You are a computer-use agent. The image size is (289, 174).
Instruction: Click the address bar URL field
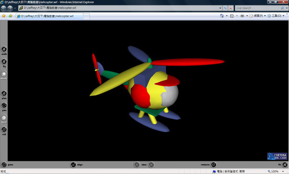[x=120, y=8]
